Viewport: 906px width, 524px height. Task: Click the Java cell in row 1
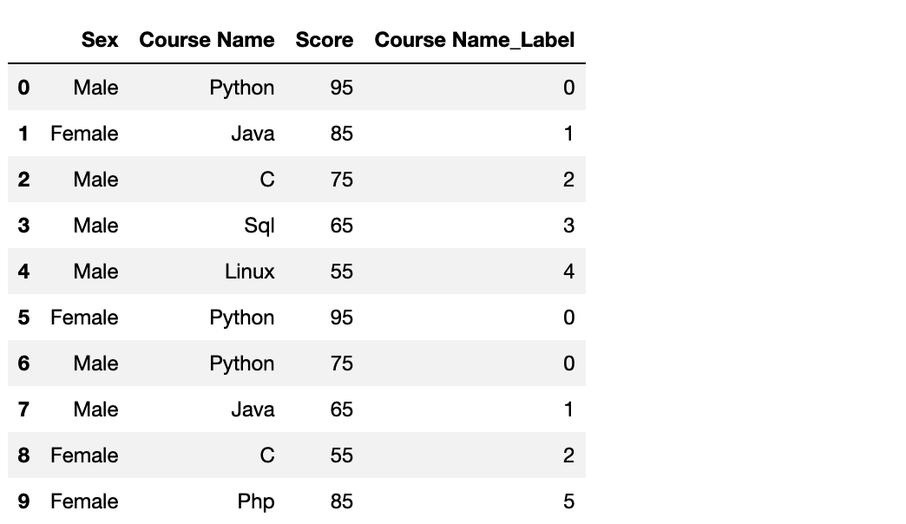[x=253, y=134]
